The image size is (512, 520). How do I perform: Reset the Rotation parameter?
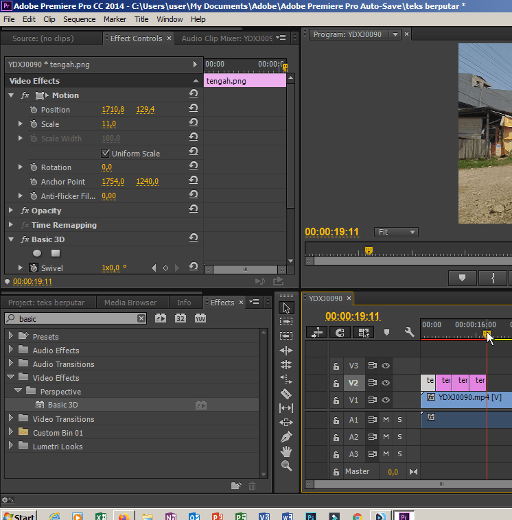tap(194, 166)
